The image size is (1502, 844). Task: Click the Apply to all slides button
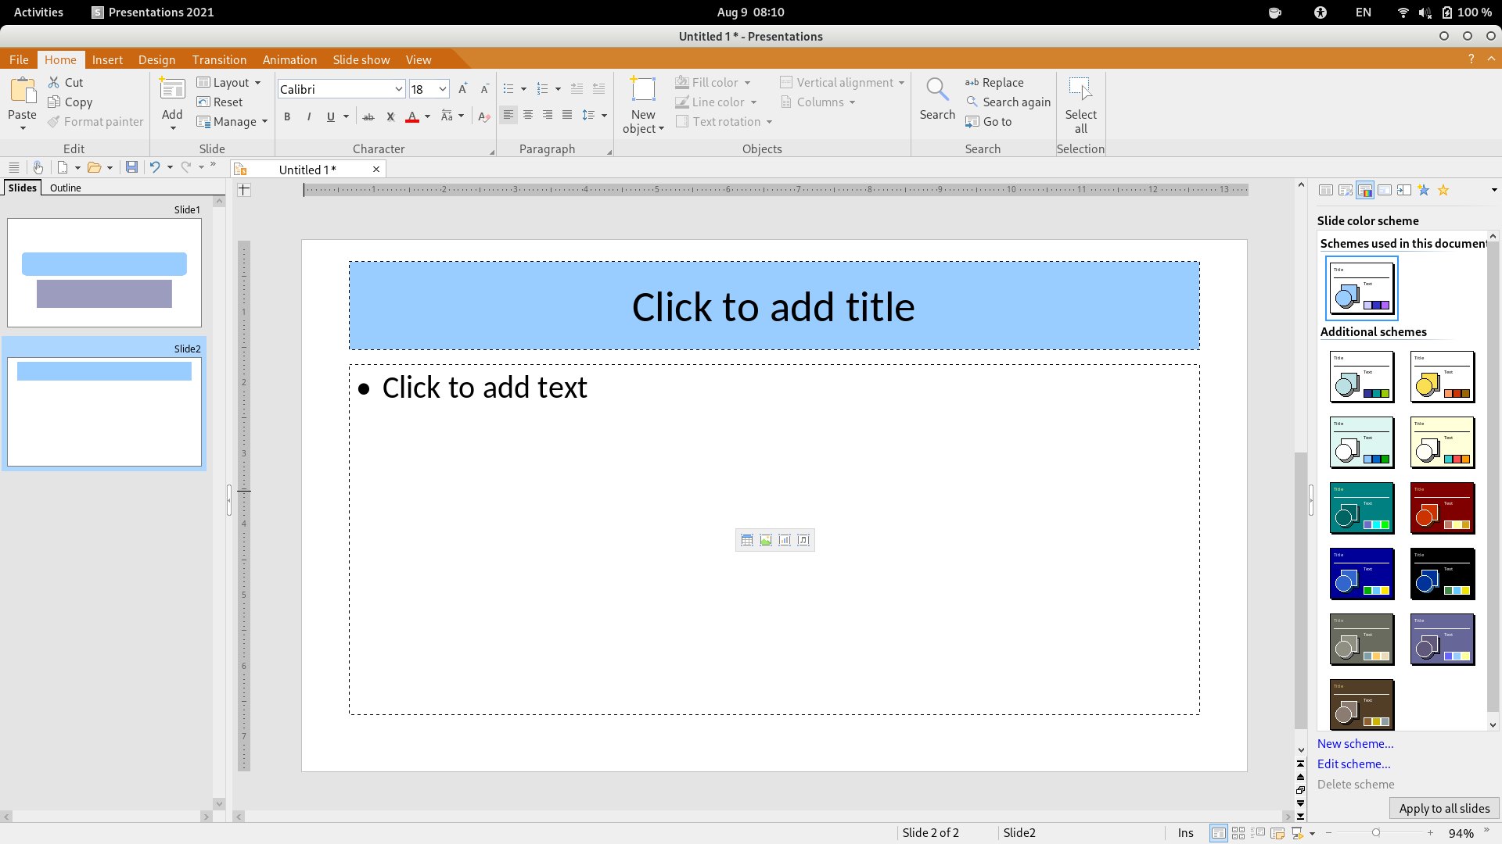1443,808
